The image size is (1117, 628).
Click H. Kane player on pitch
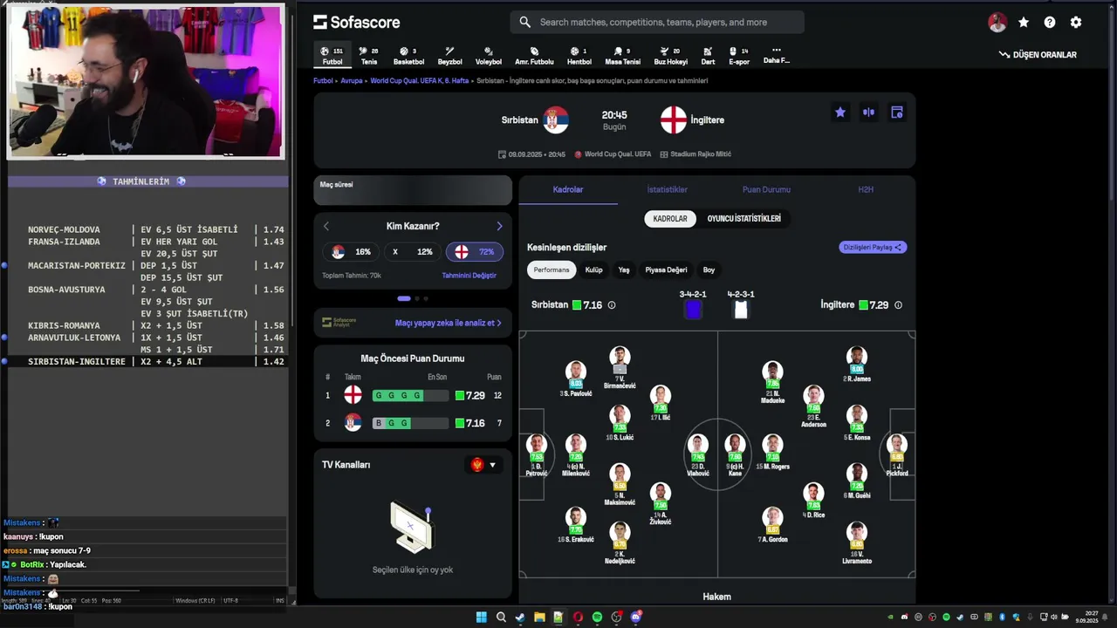735,454
